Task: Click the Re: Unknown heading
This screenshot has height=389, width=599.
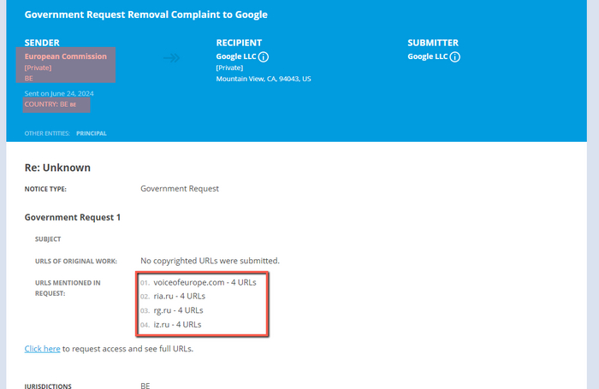Action: pyautogui.click(x=57, y=168)
